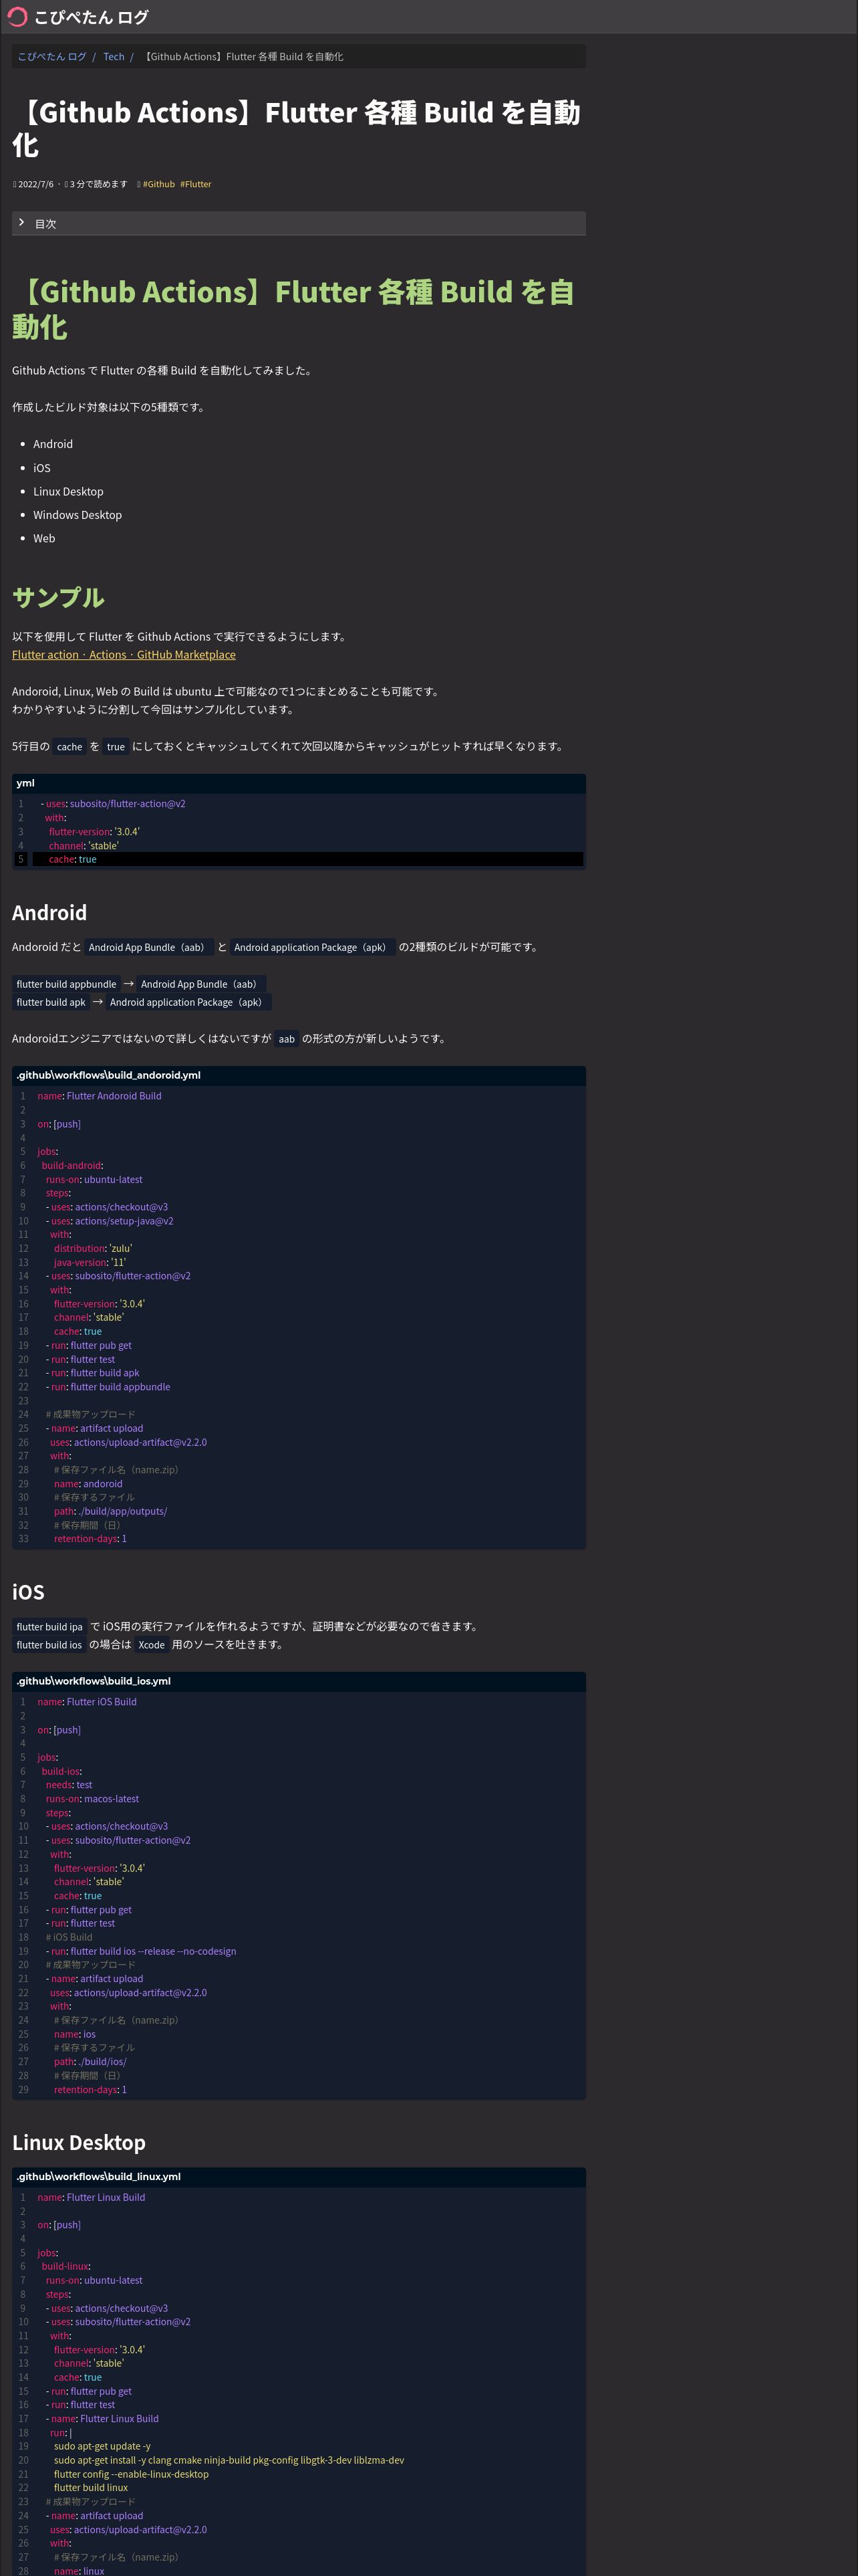Click 'runs-on: macos-latest' code line
Viewport: 858px width, 2576px height.
(92, 1798)
